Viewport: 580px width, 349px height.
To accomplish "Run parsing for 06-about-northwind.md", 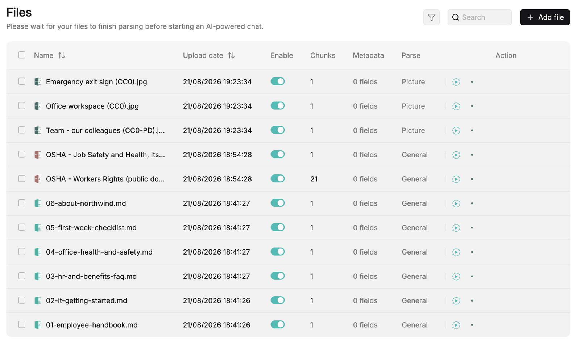I will point(456,203).
